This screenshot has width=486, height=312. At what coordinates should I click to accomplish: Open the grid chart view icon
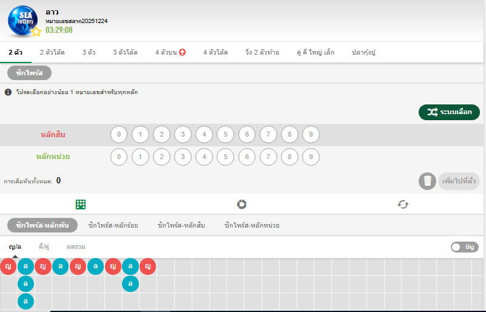[x=81, y=205]
